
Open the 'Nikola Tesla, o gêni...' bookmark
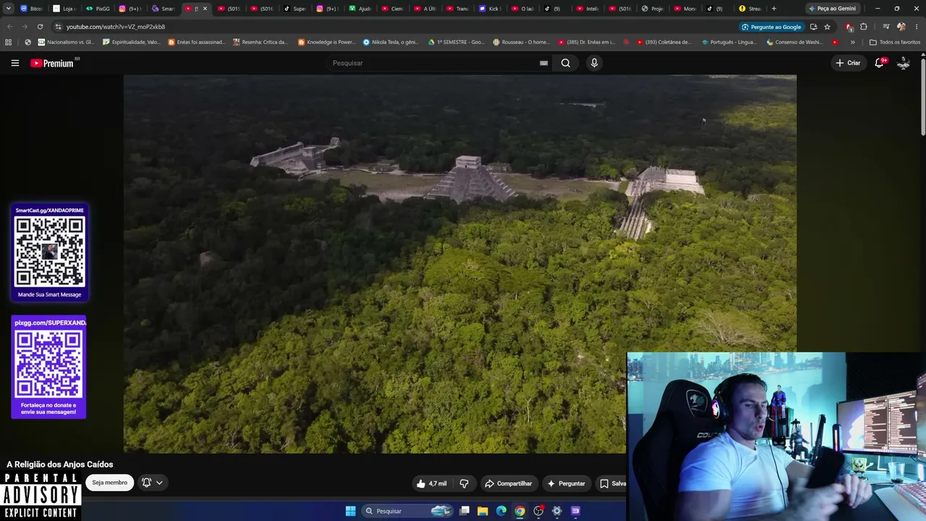pos(391,42)
